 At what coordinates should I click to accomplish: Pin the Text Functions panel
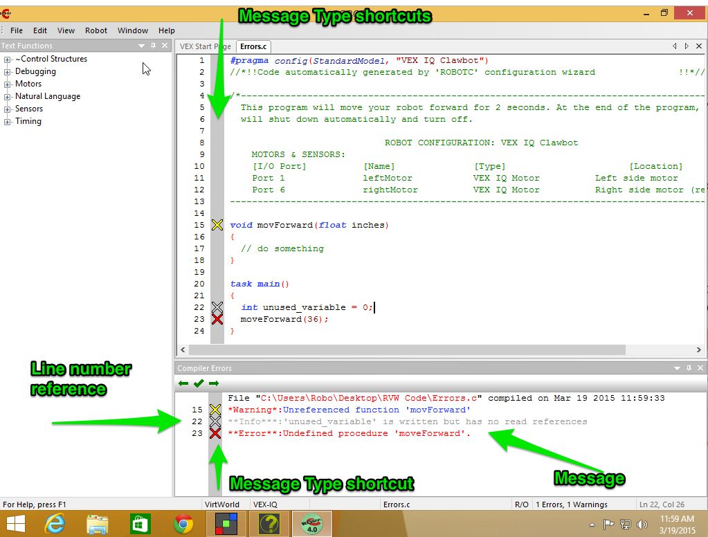point(153,46)
